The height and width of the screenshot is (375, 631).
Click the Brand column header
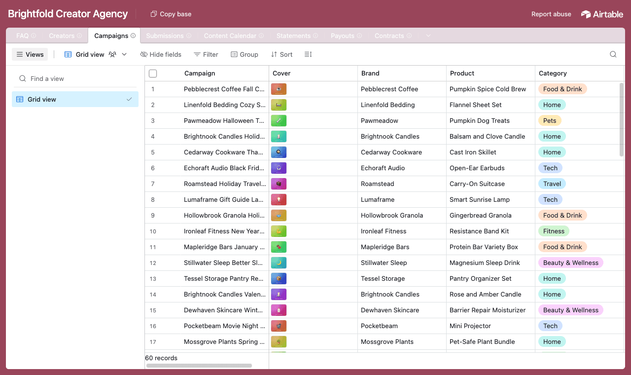[402, 74]
